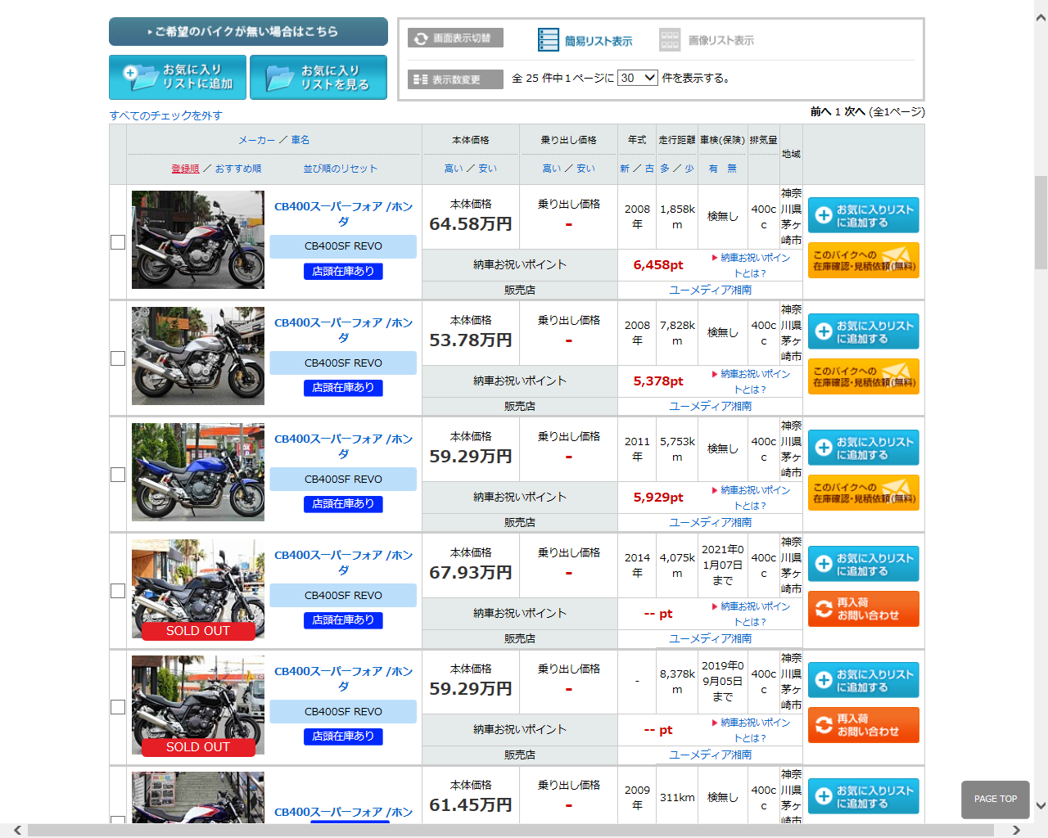Click メーカー sort link in header
The width and height of the screenshot is (1048, 838).
pyautogui.click(x=256, y=140)
